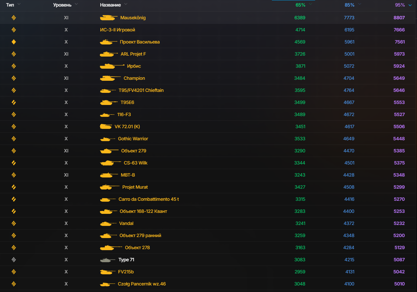
Task: Open the Czołg Pancernik wz.46 link
Action: tap(142, 284)
